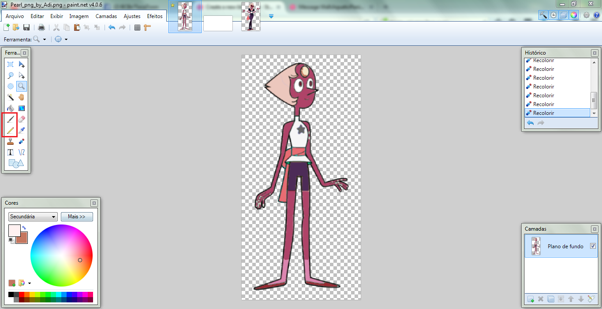Pick the black swatch in the palette
The height and width of the screenshot is (309, 602).
click(11, 294)
